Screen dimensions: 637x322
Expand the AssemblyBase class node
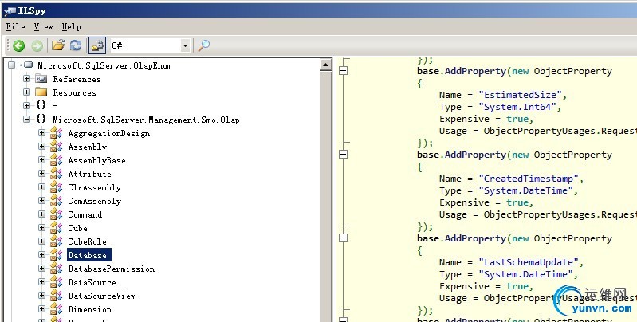click(41, 160)
